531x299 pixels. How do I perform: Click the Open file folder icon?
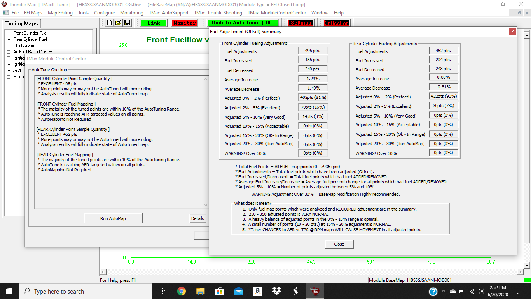[118, 23]
